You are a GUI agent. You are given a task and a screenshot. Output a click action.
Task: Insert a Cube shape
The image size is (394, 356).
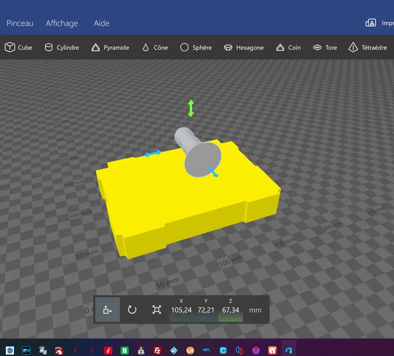click(x=19, y=48)
